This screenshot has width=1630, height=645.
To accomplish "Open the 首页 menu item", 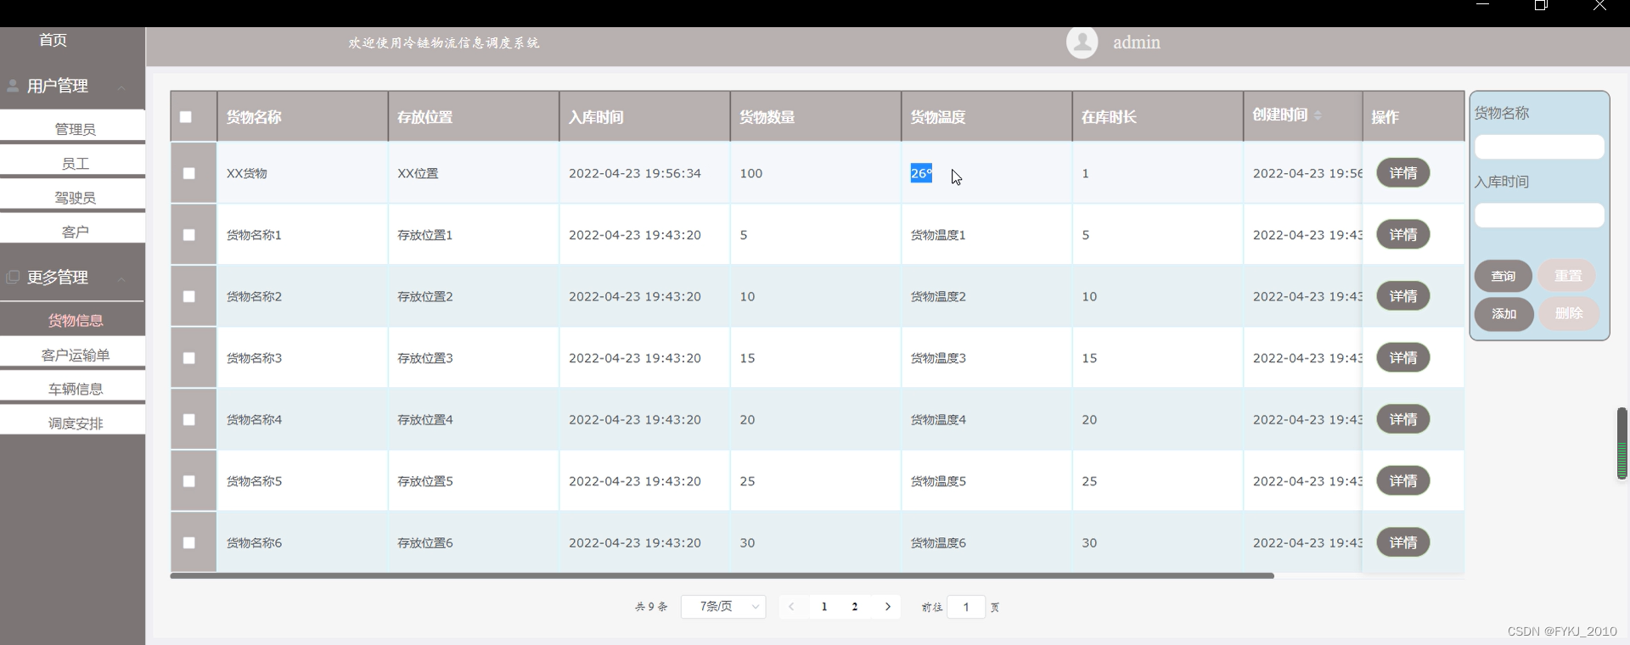I will 53,40.
